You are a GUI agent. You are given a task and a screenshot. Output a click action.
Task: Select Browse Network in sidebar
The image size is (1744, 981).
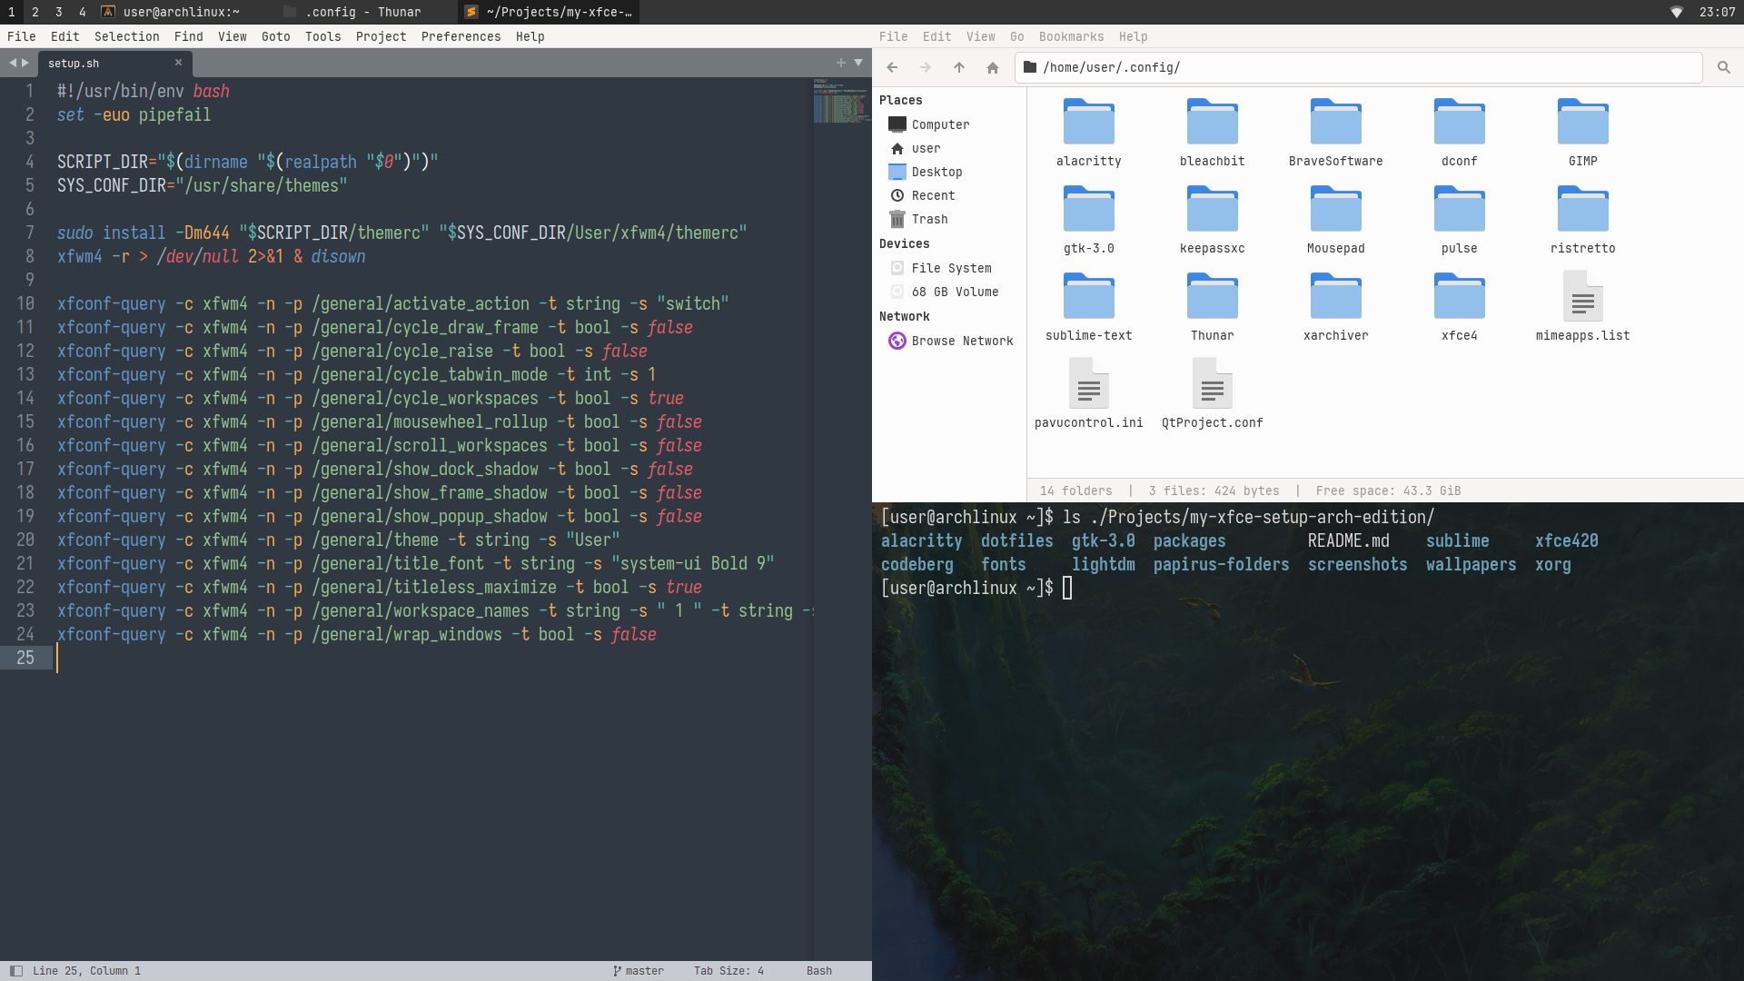click(961, 341)
